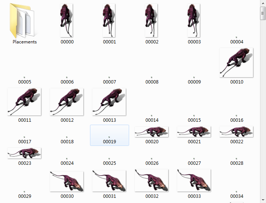Click the file name 00026
The height and width of the screenshot is (203, 266).
pos(152,163)
